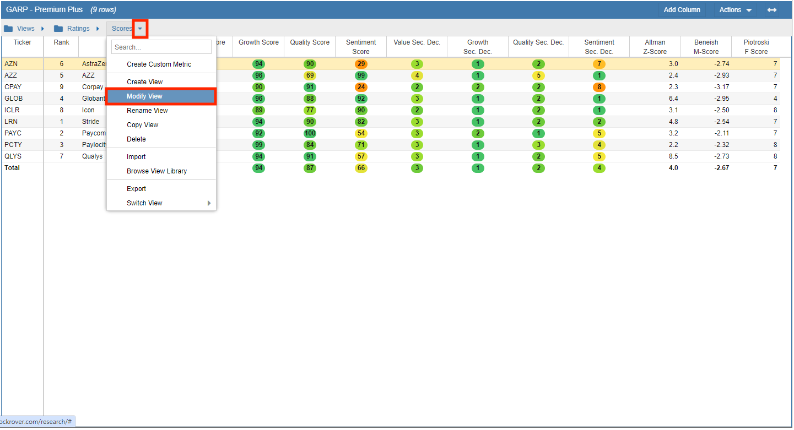
Task: Select Create View from menu
Action: tap(161, 82)
